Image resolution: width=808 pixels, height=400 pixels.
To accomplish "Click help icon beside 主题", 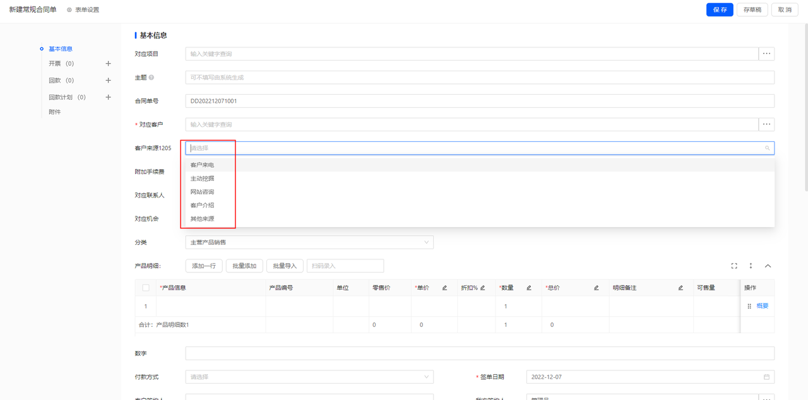I will (151, 78).
